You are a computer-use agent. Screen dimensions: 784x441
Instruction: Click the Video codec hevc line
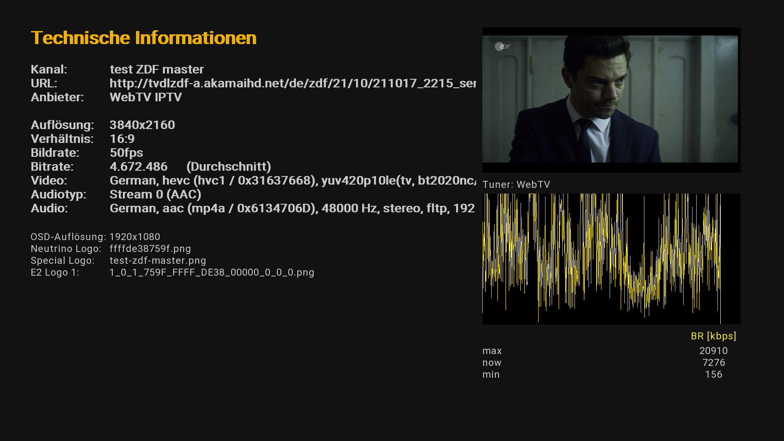pyautogui.click(x=292, y=180)
